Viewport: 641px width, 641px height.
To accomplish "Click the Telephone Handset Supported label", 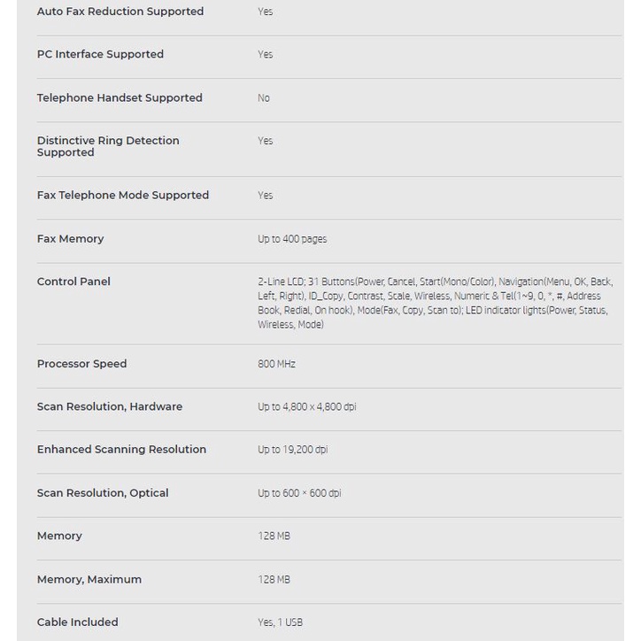I will pos(120,97).
